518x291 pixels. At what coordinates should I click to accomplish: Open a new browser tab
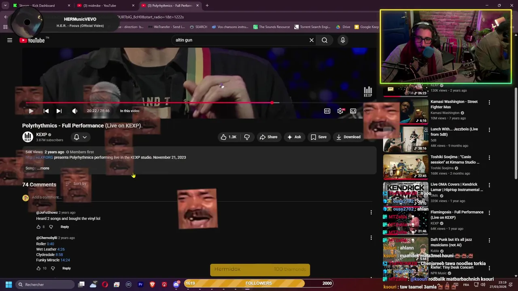207,6
